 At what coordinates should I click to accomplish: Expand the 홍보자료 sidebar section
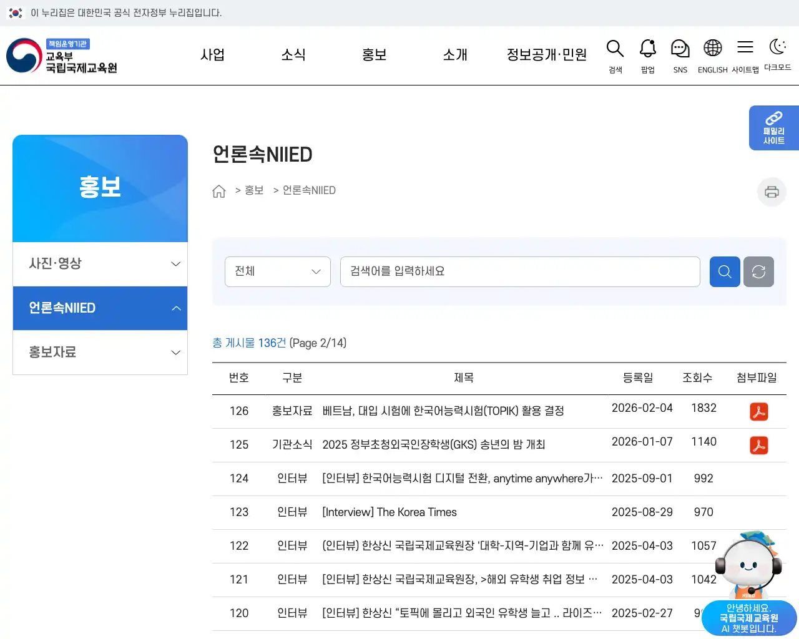(x=100, y=353)
